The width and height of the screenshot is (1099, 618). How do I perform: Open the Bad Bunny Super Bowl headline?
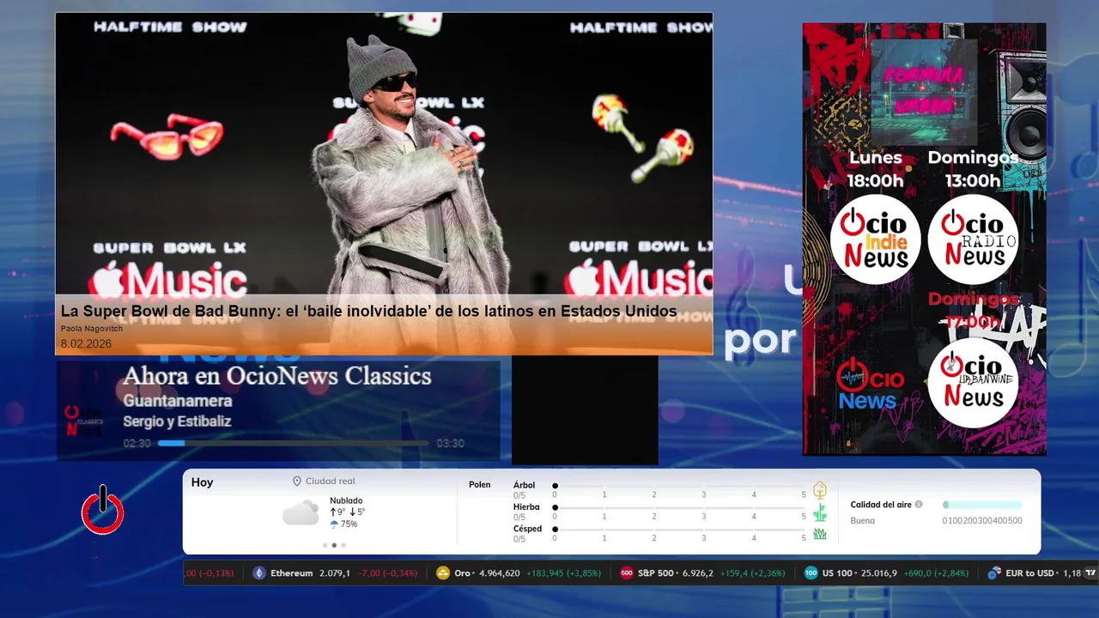click(x=368, y=311)
